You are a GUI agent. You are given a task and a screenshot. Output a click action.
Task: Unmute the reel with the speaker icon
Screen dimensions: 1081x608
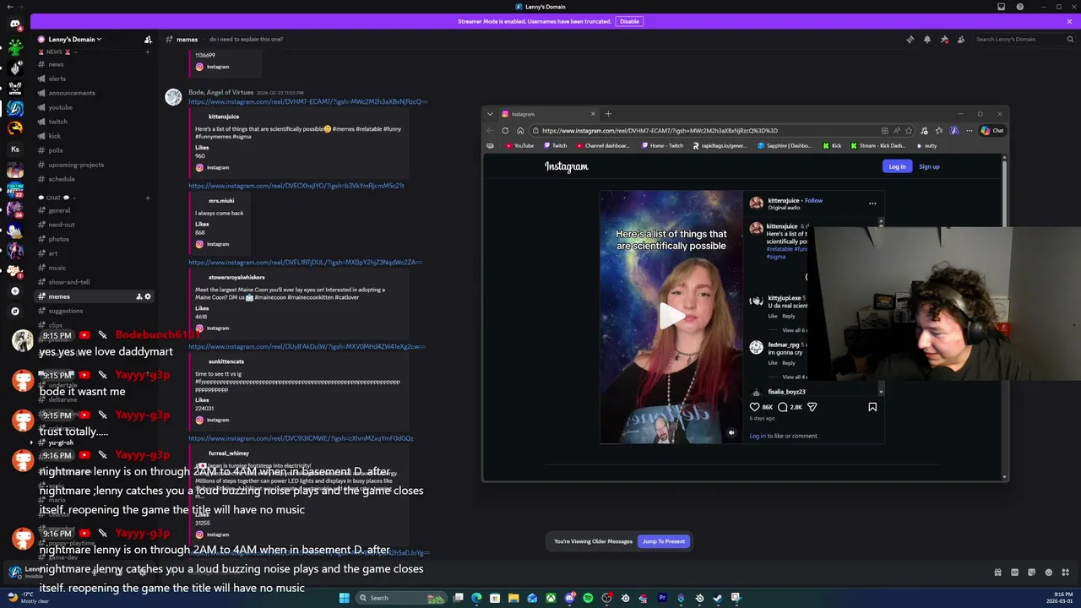(x=731, y=432)
